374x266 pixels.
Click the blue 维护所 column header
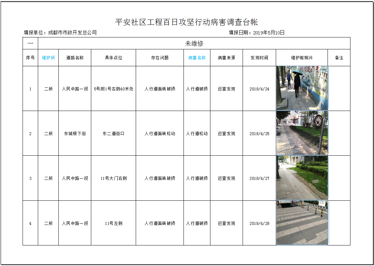pos(48,58)
